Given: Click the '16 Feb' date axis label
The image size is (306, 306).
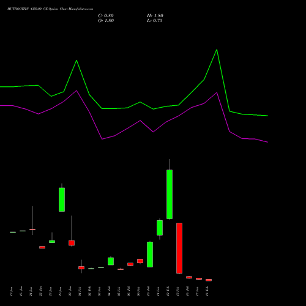Looking at the screenshot, I should point(187,291).
